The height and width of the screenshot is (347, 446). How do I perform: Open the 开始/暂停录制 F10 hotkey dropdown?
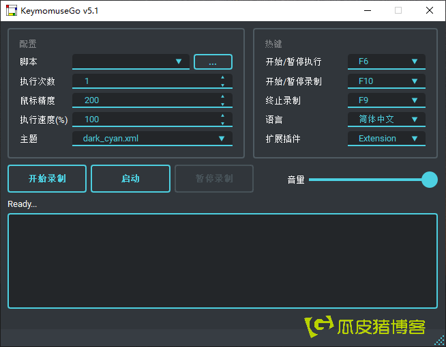[387, 81]
